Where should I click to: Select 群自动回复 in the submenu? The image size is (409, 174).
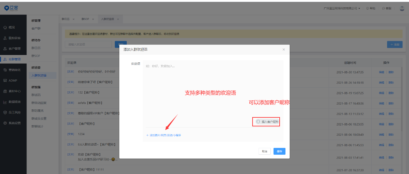click(39, 103)
